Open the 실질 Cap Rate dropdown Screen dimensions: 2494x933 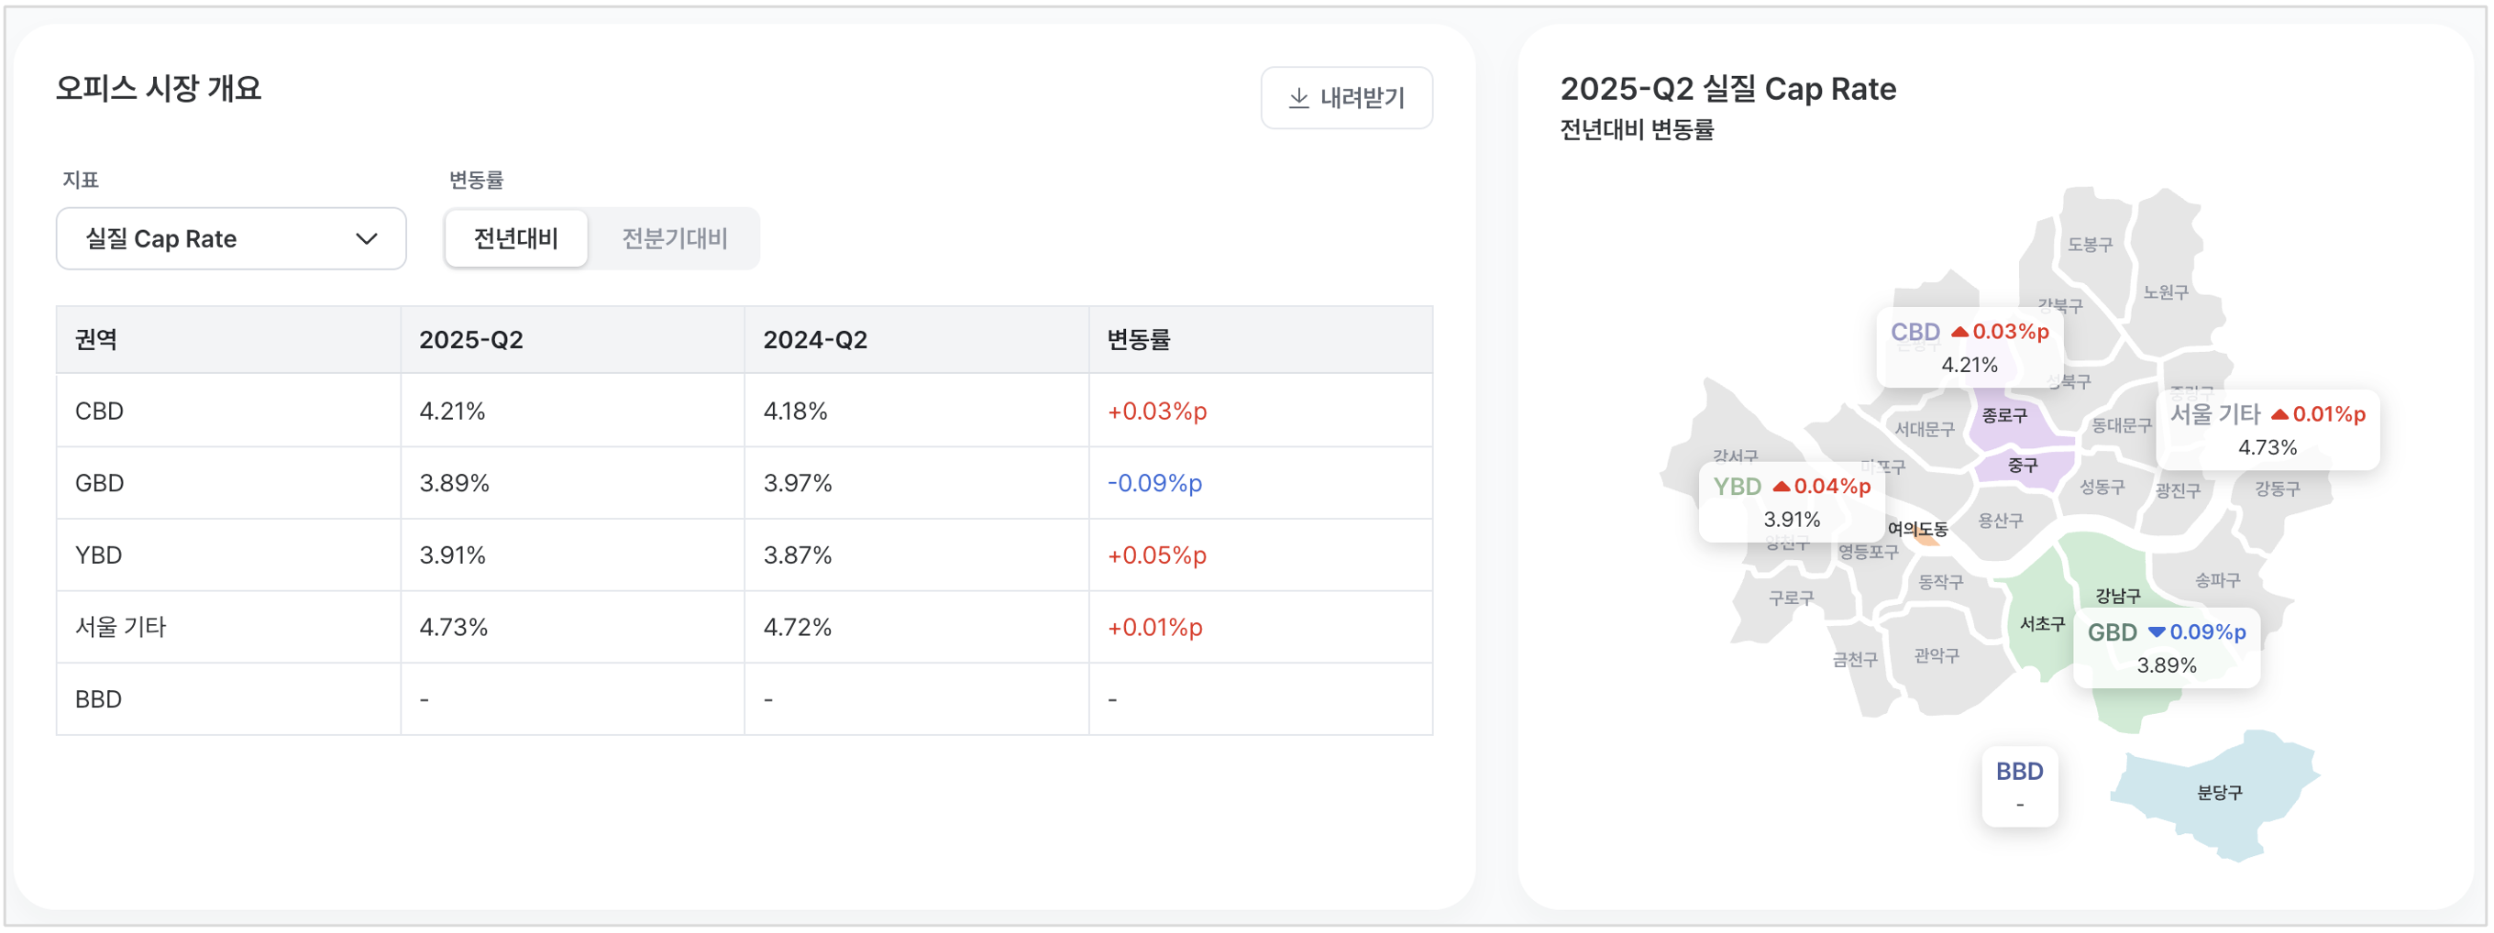[230, 238]
